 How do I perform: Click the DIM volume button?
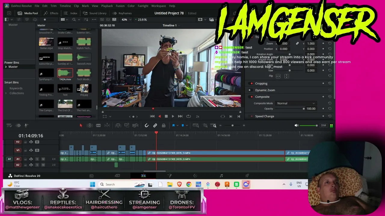coord(323,125)
